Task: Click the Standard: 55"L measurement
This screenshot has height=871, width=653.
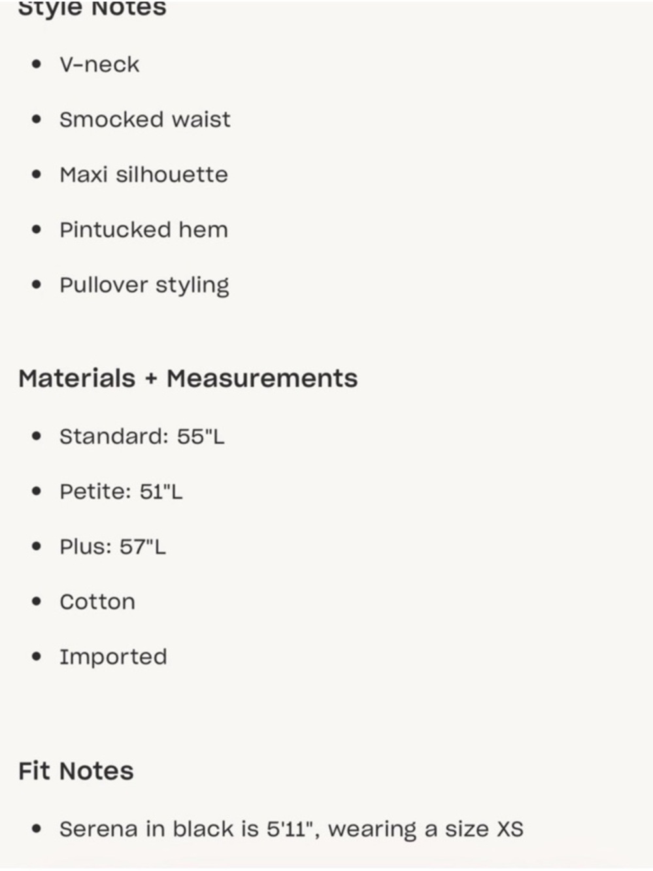Action: [x=142, y=436]
